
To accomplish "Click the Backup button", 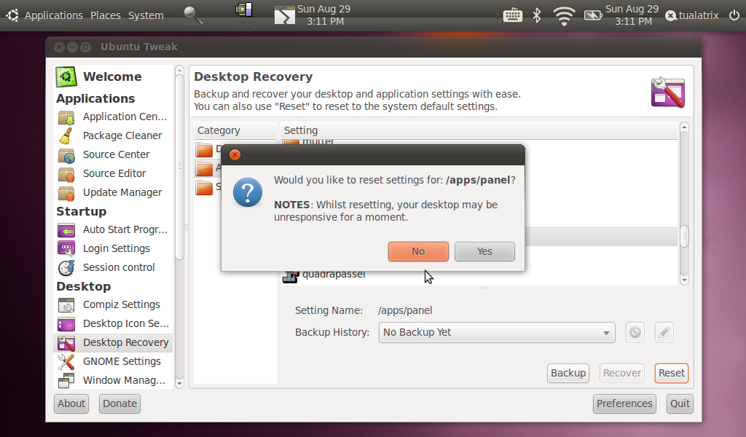I will point(568,373).
